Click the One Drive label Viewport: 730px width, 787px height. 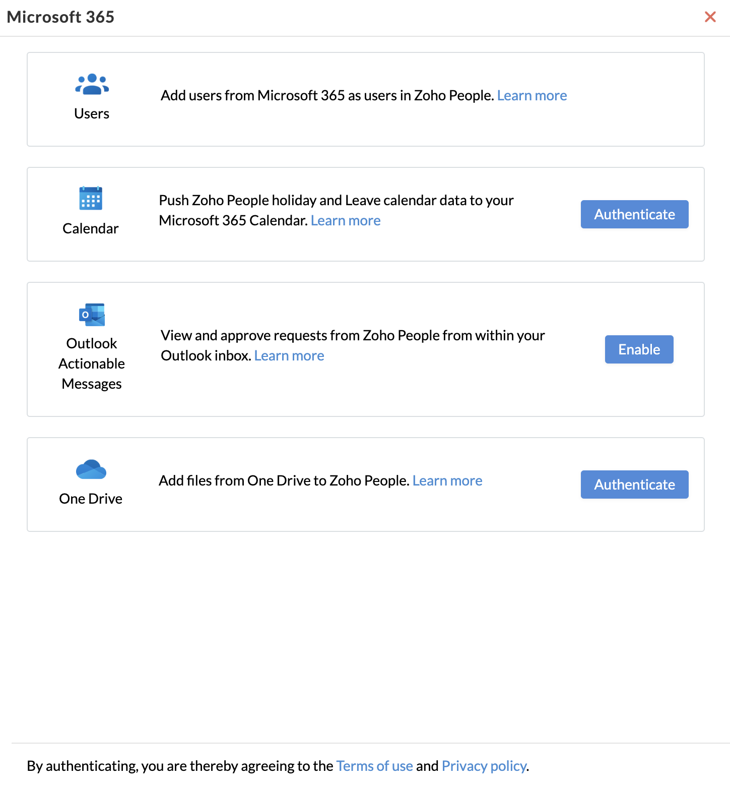click(x=91, y=499)
